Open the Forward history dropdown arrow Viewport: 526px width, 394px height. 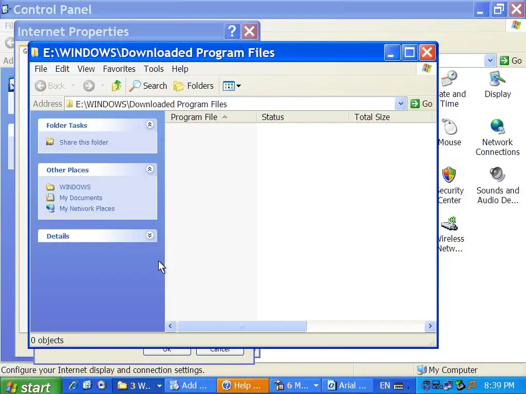[x=102, y=86]
